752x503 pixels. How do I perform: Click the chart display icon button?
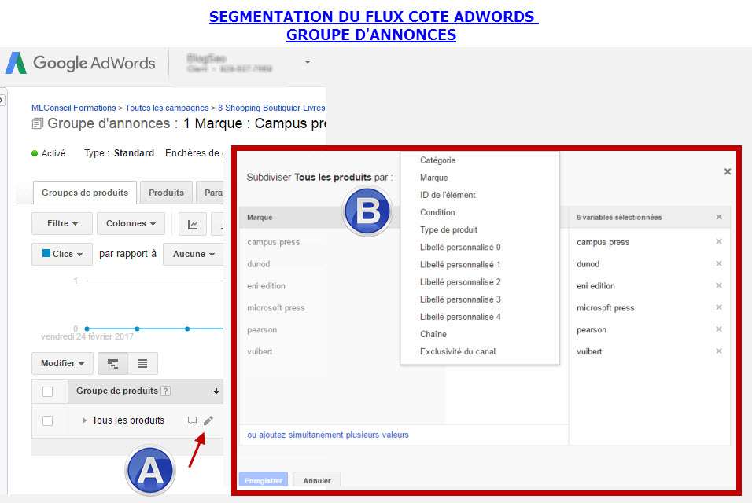[193, 224]
